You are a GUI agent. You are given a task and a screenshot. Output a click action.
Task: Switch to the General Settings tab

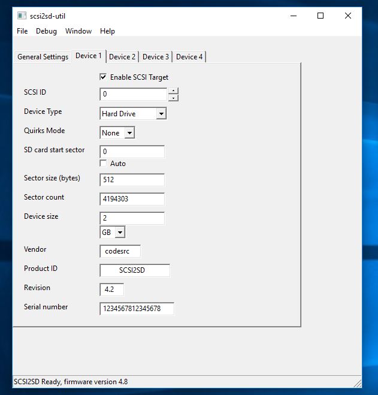(43, 57)
